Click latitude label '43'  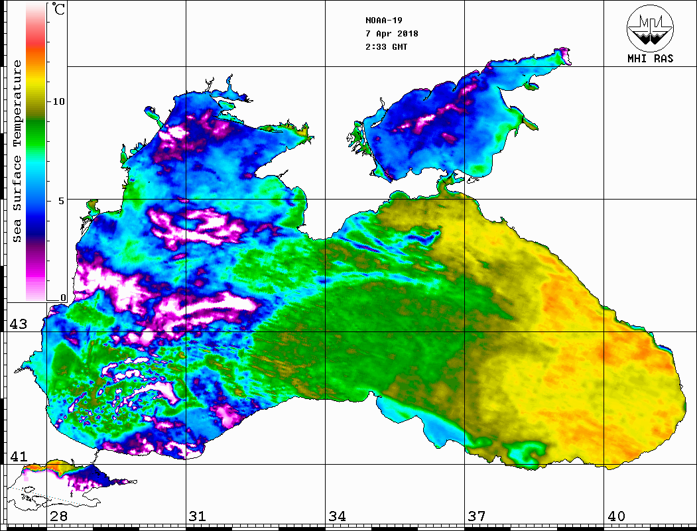(x=19, y=324)
